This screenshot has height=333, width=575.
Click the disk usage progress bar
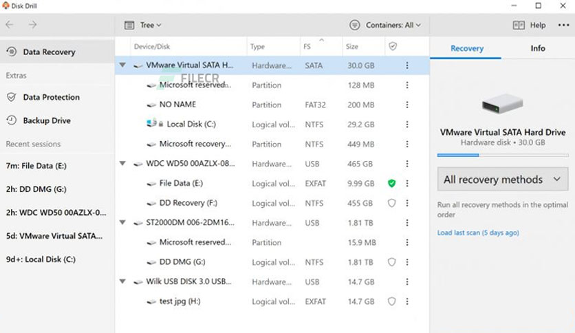502,155
